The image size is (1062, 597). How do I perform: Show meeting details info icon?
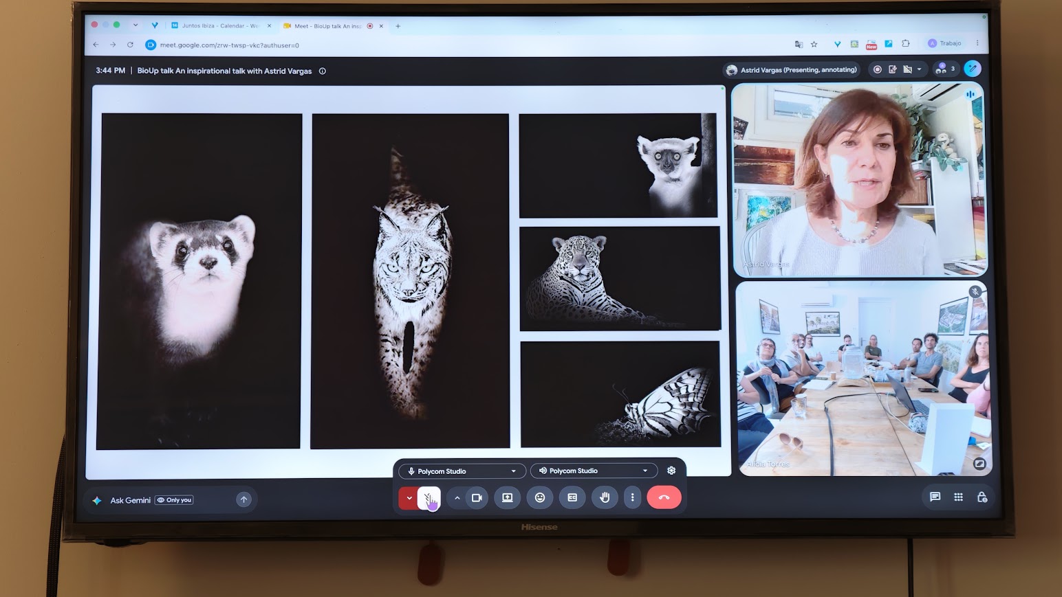click(x=322, y=71)
